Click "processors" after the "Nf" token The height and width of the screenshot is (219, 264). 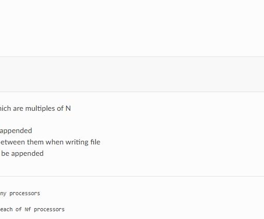point(49,210)
